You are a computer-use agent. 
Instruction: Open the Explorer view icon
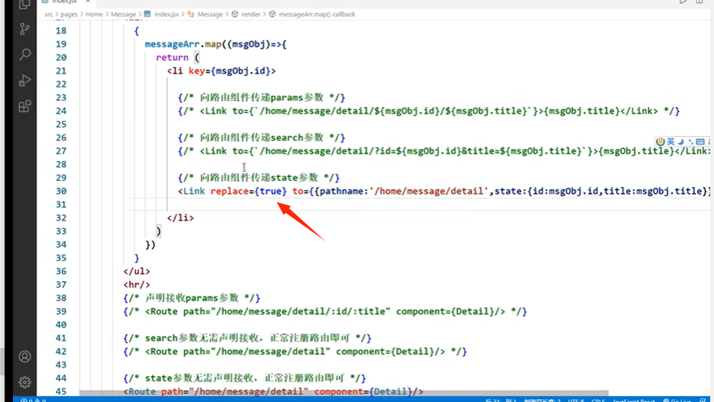pos(24,5)
